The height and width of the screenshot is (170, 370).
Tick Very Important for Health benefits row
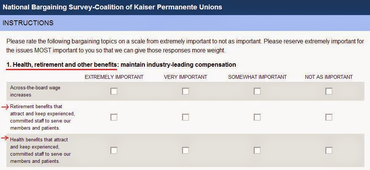pos(186,150)
